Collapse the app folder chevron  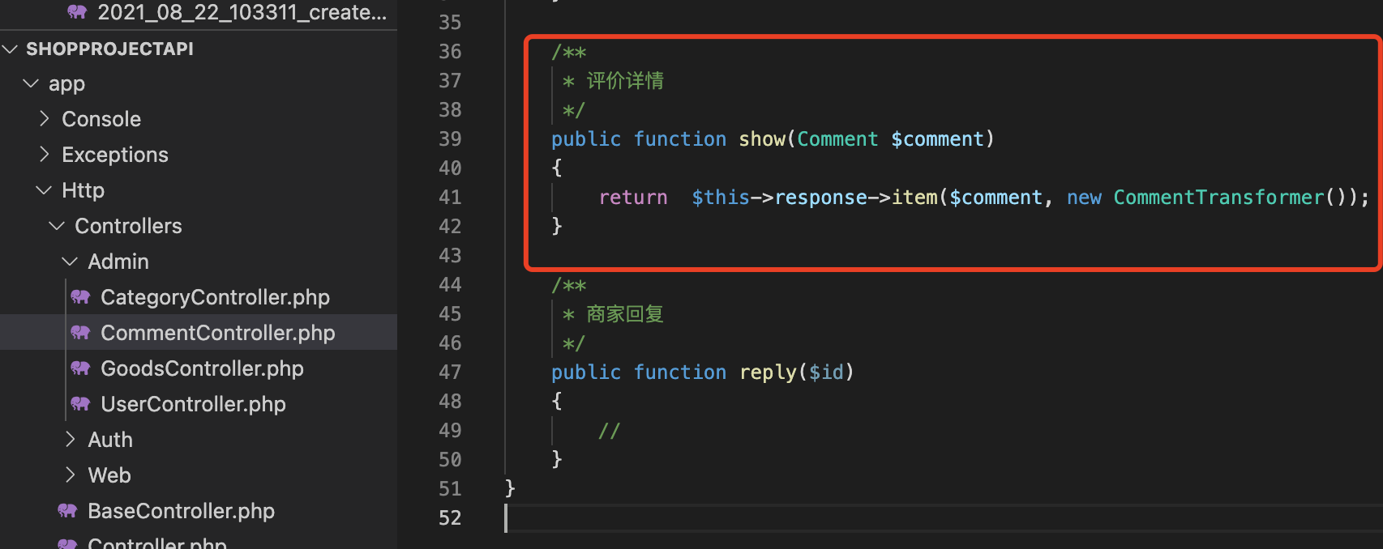click(x=31, y=83)
